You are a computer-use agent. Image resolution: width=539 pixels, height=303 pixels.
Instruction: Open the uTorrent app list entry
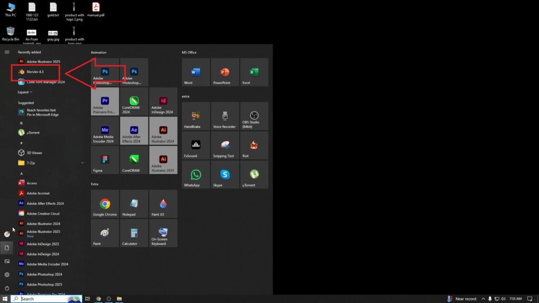pyautogui.click(x=33, y=133)
